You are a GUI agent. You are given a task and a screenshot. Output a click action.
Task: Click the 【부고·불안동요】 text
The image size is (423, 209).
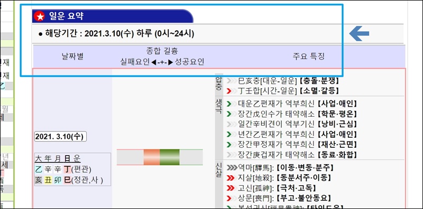pyautogui.click(x=303, y=198)
